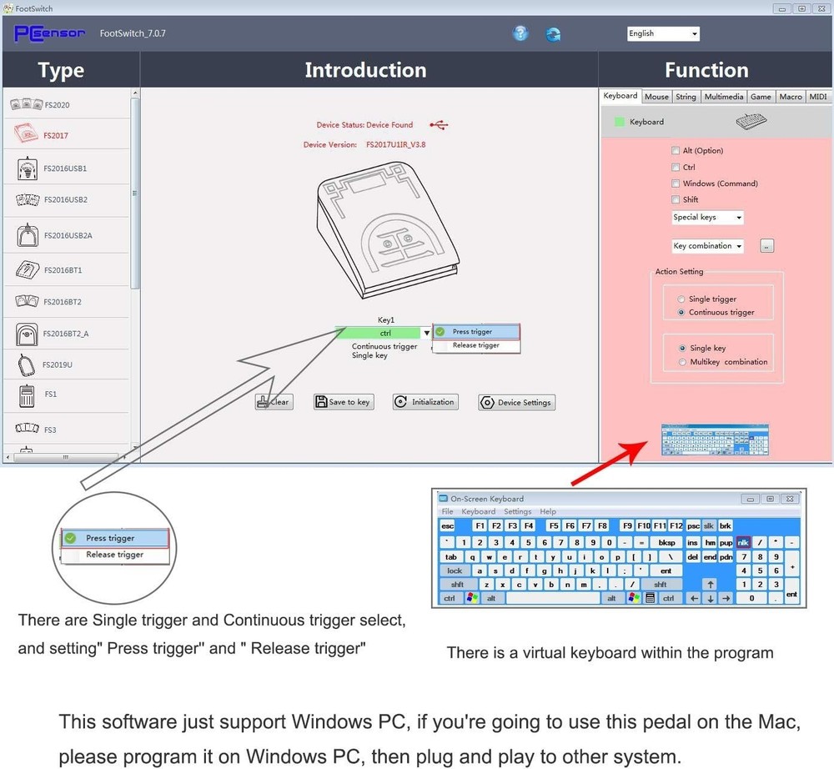
Task: Select the FS1 device icon in list
Action: pyautogui.click(x=27, y=395)
